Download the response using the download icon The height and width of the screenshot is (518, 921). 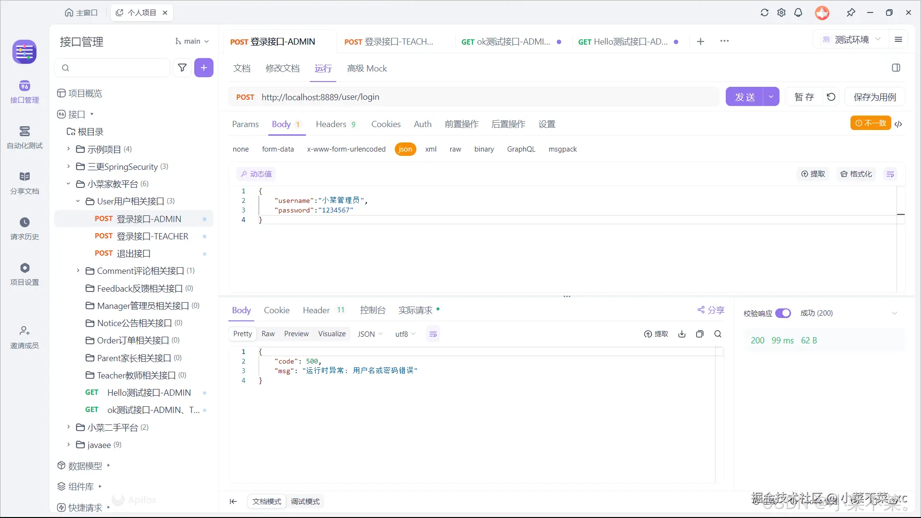(682, 334)
